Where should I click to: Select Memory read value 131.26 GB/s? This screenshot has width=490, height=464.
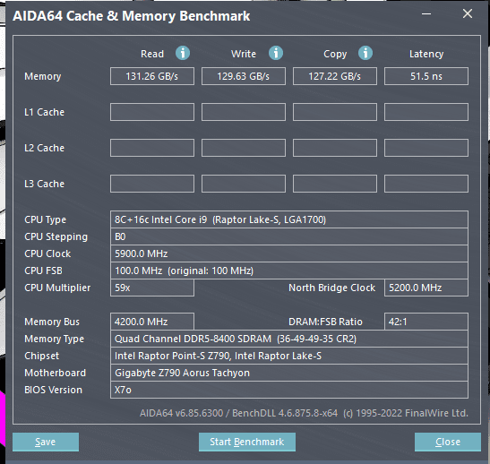(152, 76)
